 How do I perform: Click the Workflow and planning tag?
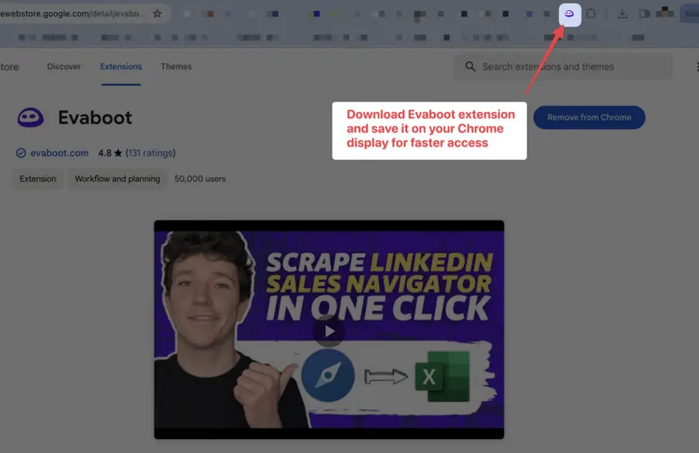(117, 179)
